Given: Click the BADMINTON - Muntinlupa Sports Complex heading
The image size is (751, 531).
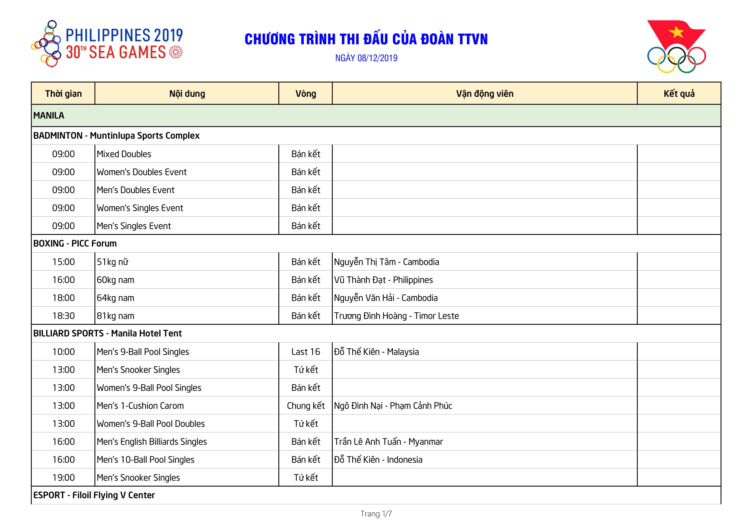Looking at the screenshot, I should pyautogui.click(x=117, y=136).
